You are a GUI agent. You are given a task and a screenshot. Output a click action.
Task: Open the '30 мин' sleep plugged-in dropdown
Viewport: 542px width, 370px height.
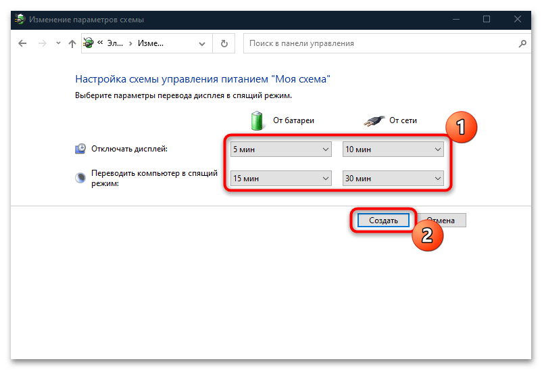[392, 178]
